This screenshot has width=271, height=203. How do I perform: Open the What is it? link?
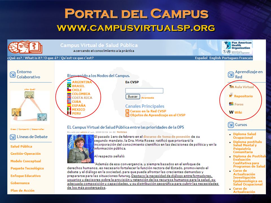pyautogui.click(x=34, y=58)
